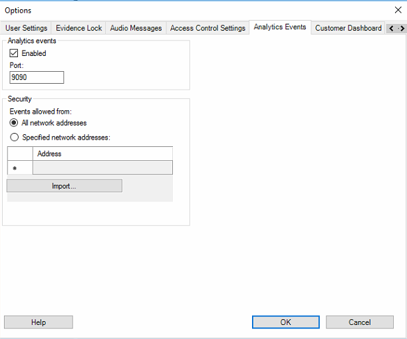Image resolution: width=407 pixels, height=339 pixels.
Task: Click the empty Address table cell
Action: click(x=102, y=168)
